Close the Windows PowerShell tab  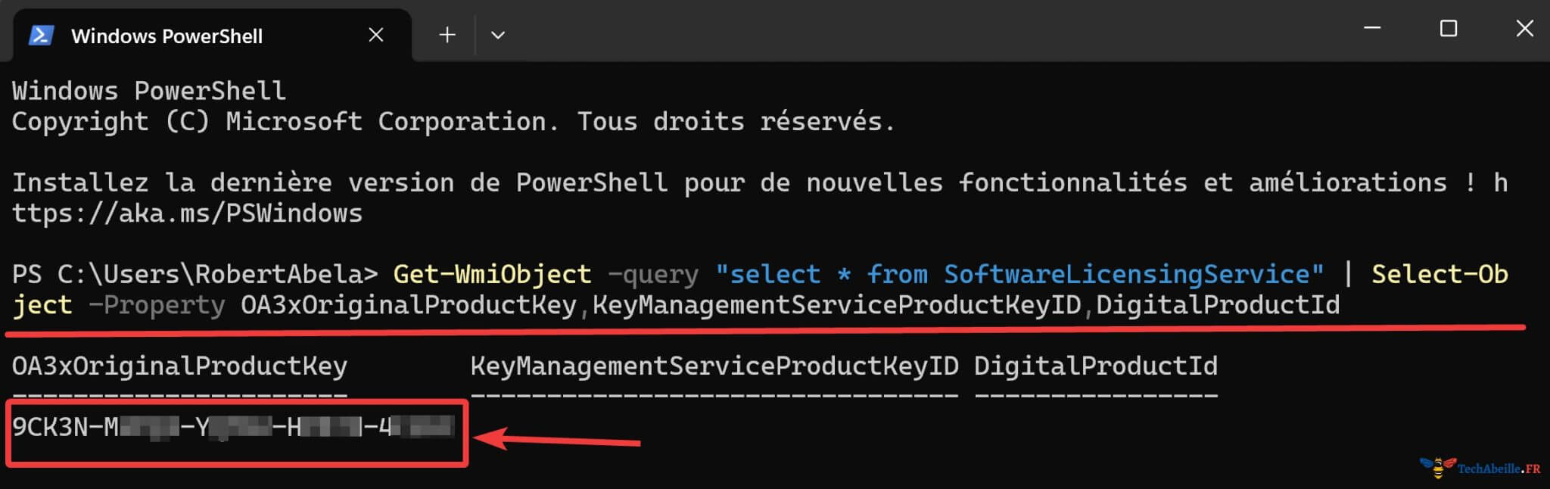(376, 34)
